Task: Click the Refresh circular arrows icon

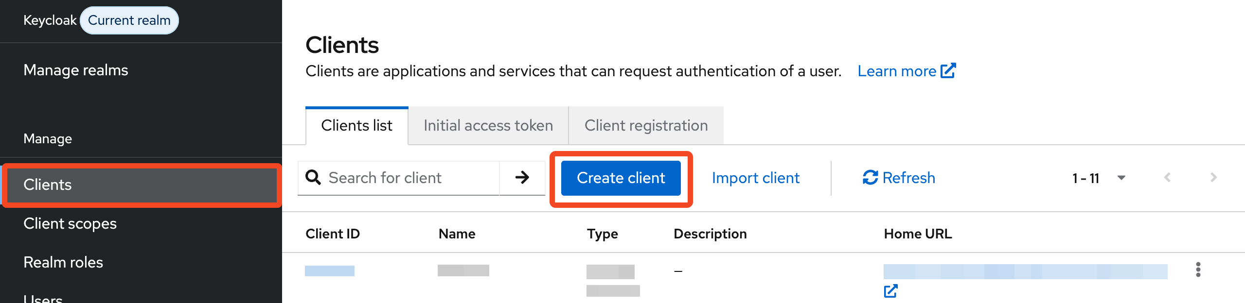Action: 870,178
